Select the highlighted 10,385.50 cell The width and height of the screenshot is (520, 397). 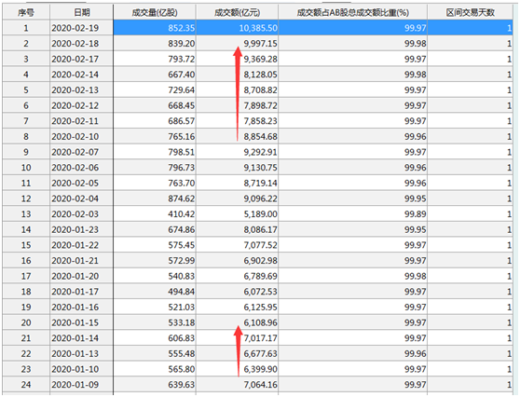click(x=237, y=28)
